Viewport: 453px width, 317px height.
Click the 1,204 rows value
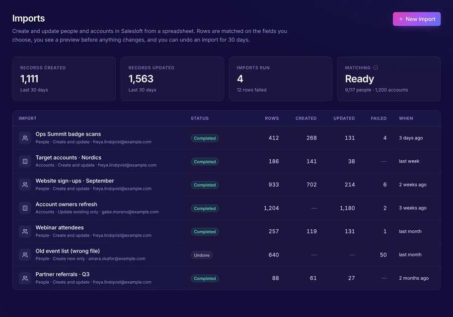coord(271,208)
